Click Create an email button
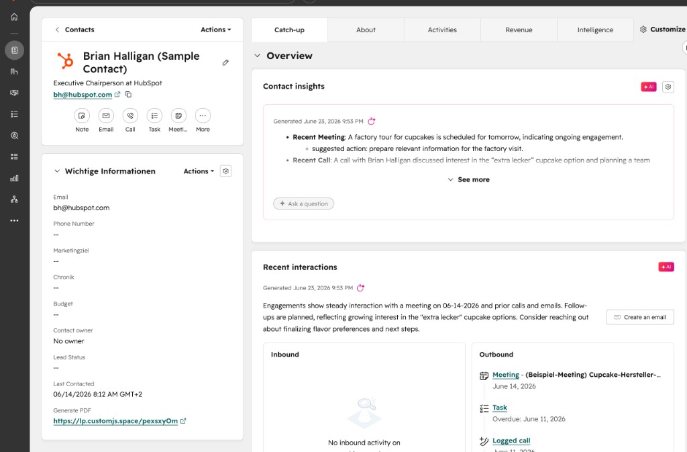 click(x=640, y=317)
